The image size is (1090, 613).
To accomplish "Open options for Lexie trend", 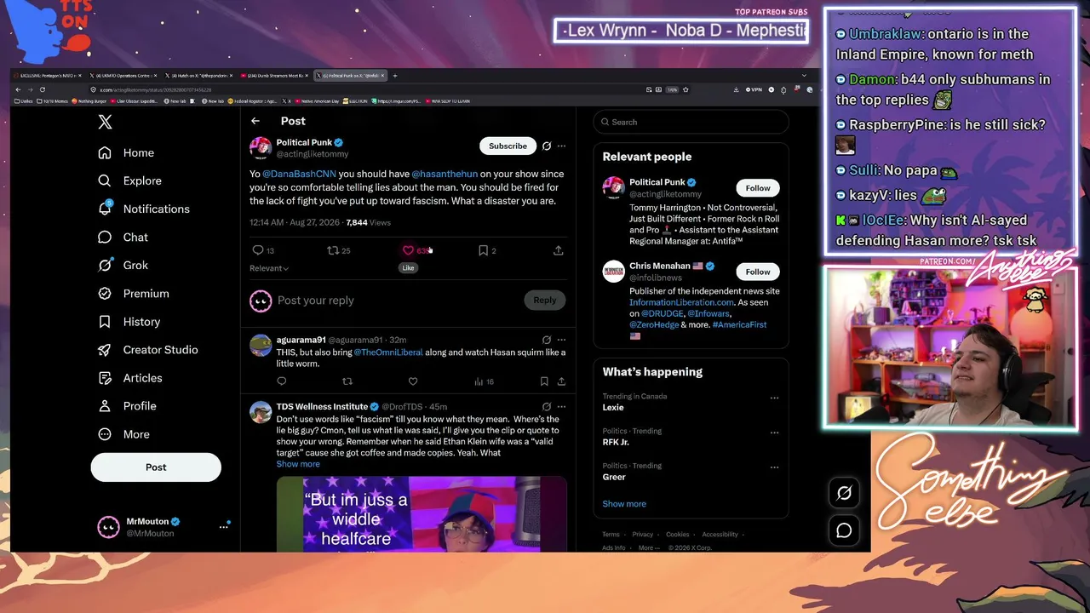I will [774, 398].
